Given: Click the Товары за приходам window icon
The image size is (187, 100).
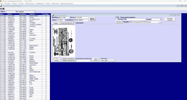Looking at the screenshot, I should tap(53, 15).
